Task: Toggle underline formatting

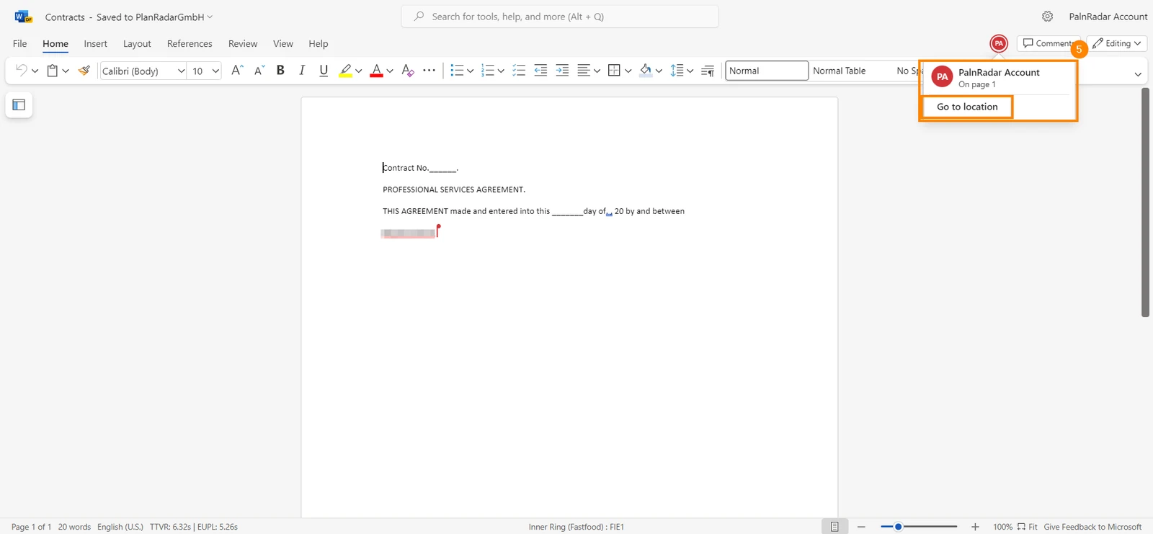Action: click(x=324, y=71)
